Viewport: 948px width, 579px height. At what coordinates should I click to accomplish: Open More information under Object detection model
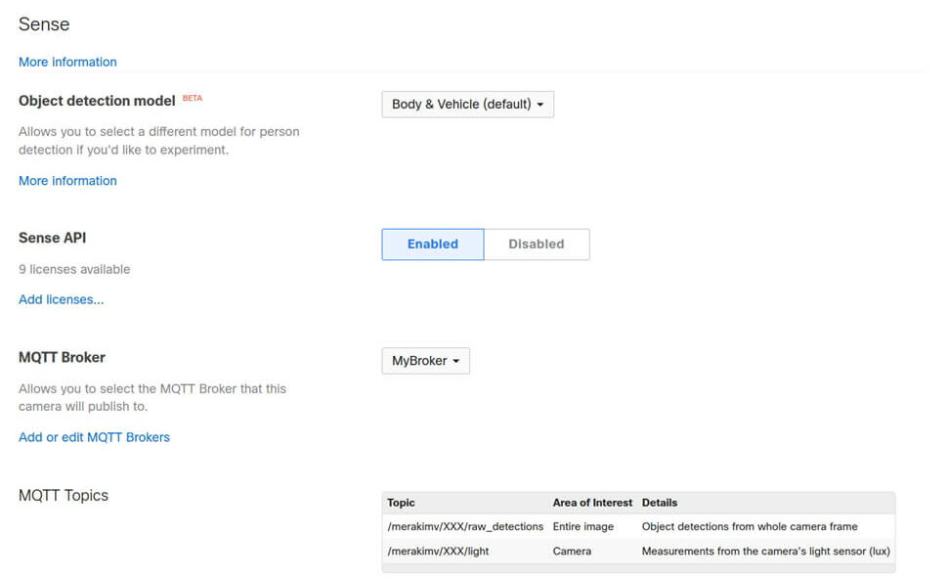(67, 180)
